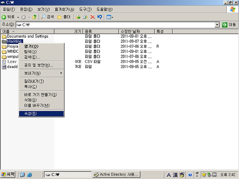
Task: Choose 삭제(D) in the context menu
Action: 41,100
